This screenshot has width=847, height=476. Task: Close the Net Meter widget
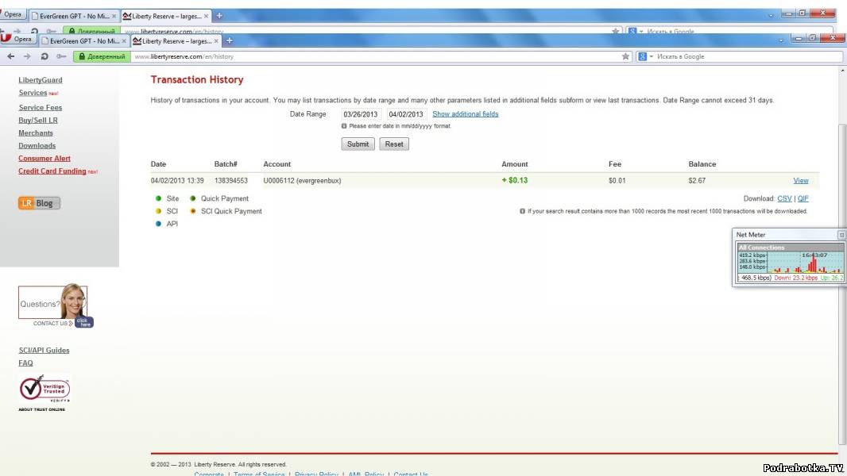(x=841, y=235)
